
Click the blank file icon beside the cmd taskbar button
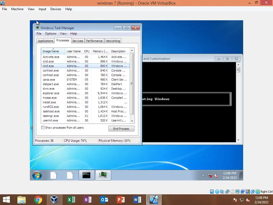tap(70, 175)
